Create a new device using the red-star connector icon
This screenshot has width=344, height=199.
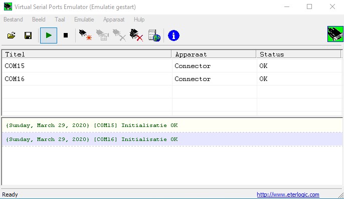(x=85, y=35)
